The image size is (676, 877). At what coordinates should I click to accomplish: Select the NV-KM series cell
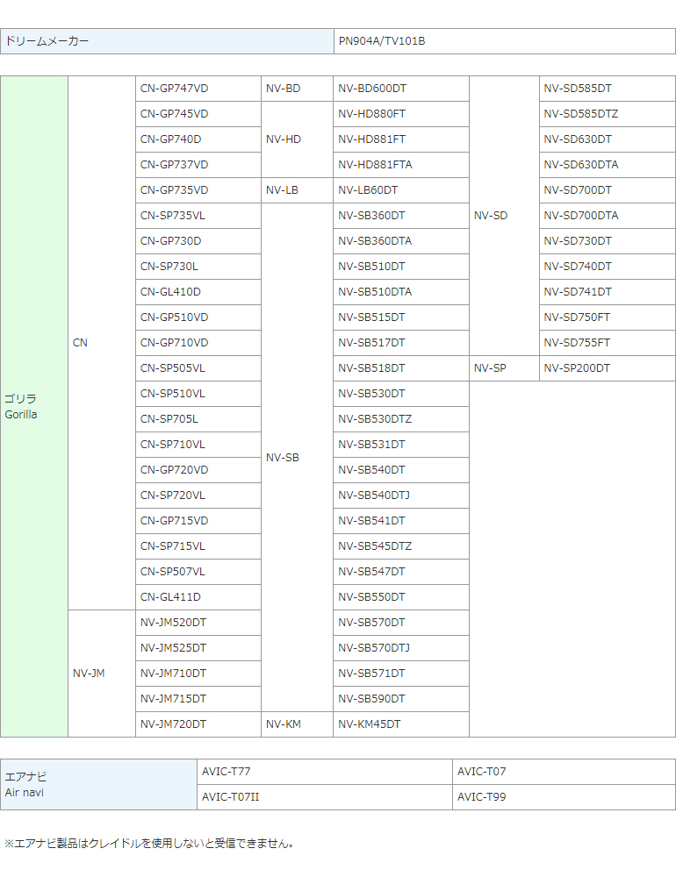tap(297, 724)
